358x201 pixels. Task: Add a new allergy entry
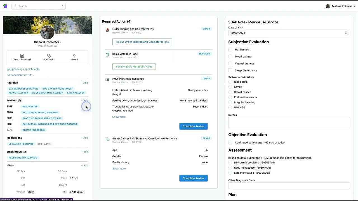click(x=84, y=83)
